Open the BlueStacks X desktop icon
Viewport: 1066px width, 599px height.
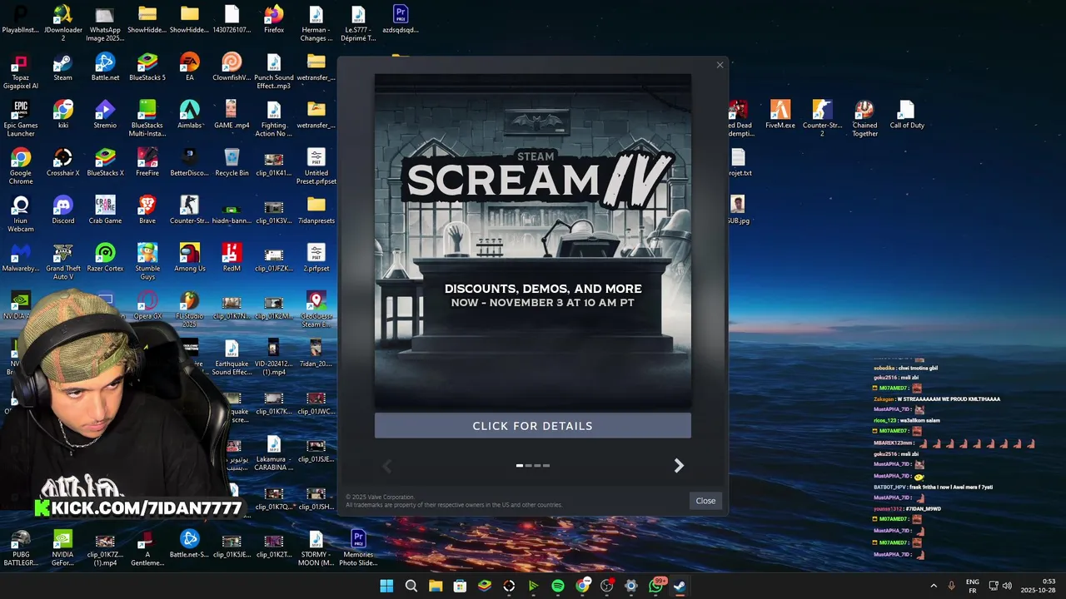[105, 163]
